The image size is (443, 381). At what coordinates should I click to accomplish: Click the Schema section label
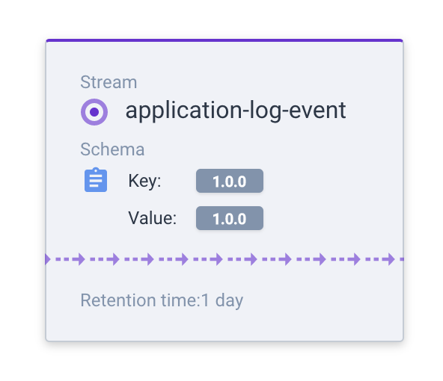coord(112,149)
